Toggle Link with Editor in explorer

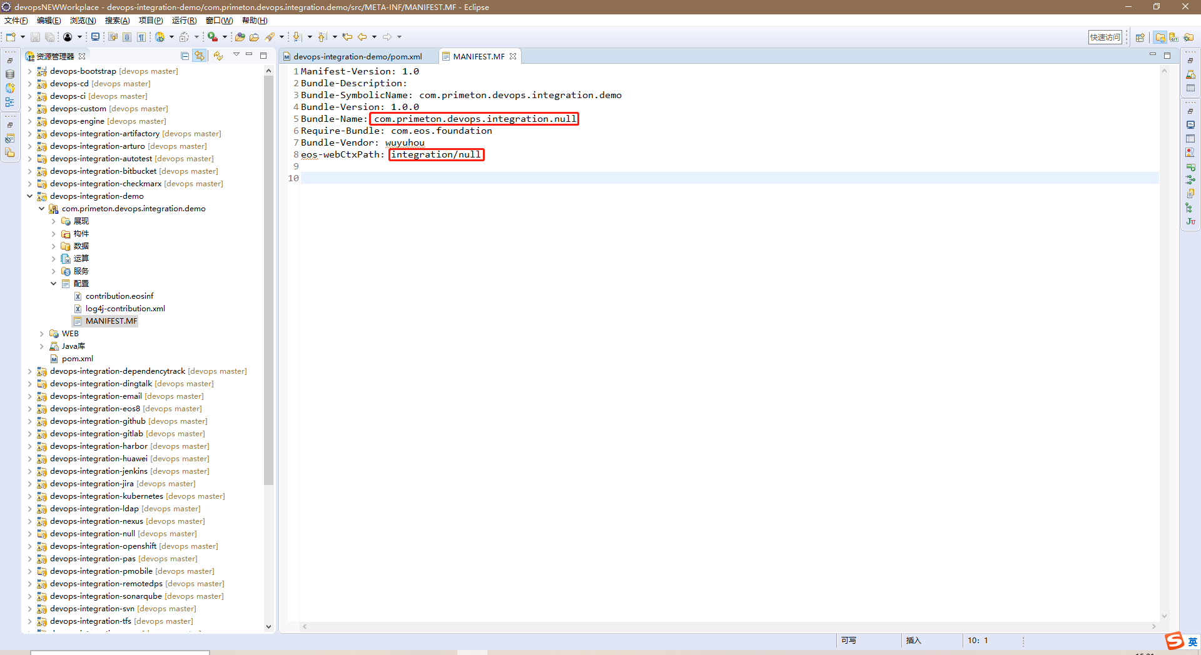pyautogui.click(x=199, y=56)
